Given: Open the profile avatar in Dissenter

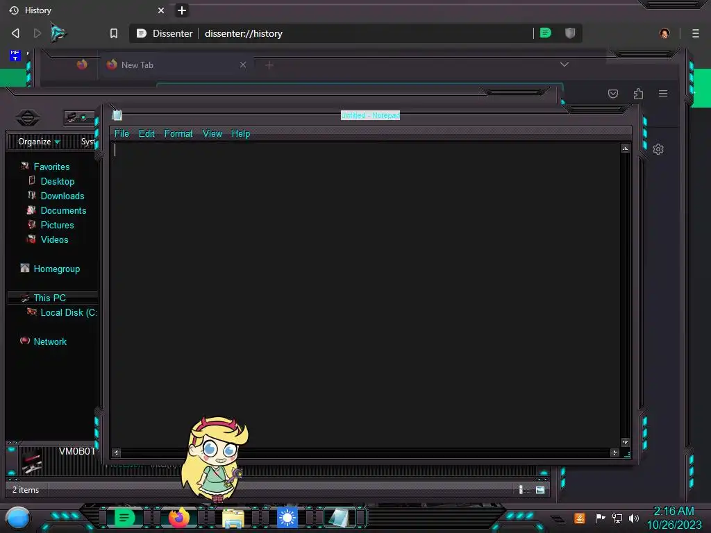Looking at the screenshot, I should point(664,33).
